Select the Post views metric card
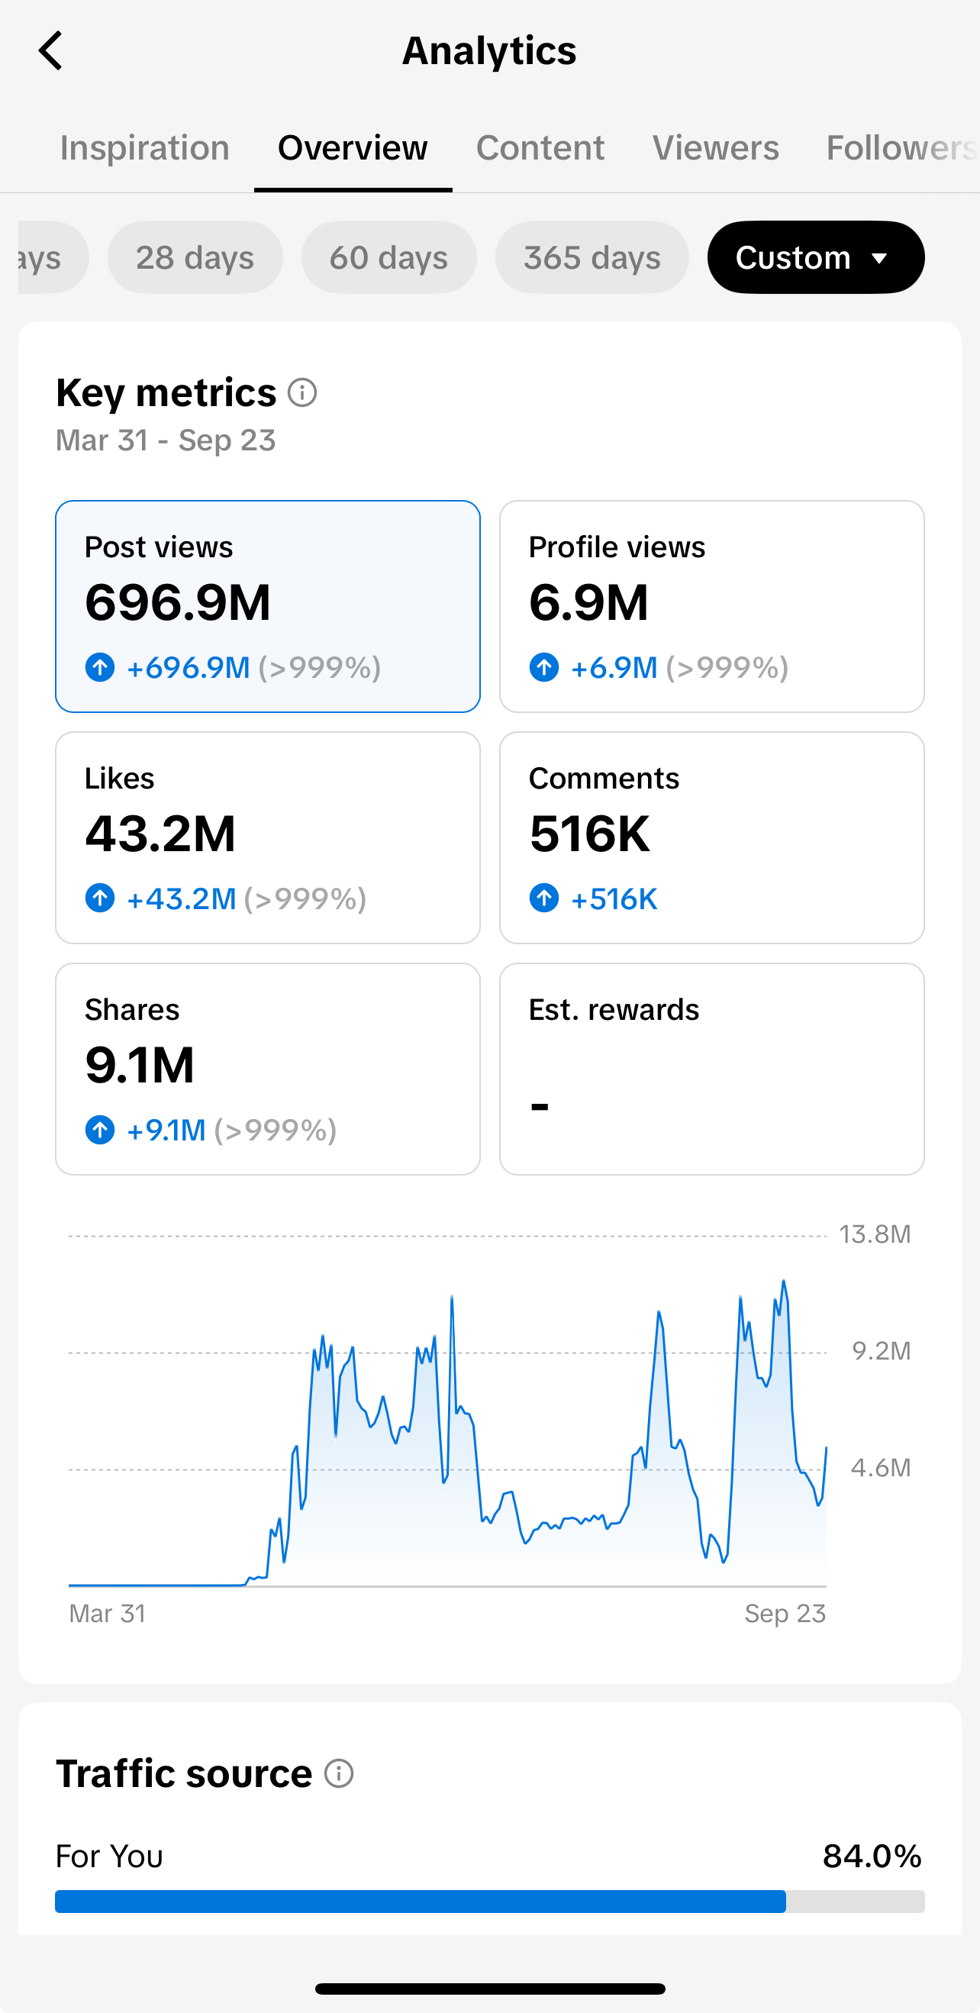 coord(268,606)
